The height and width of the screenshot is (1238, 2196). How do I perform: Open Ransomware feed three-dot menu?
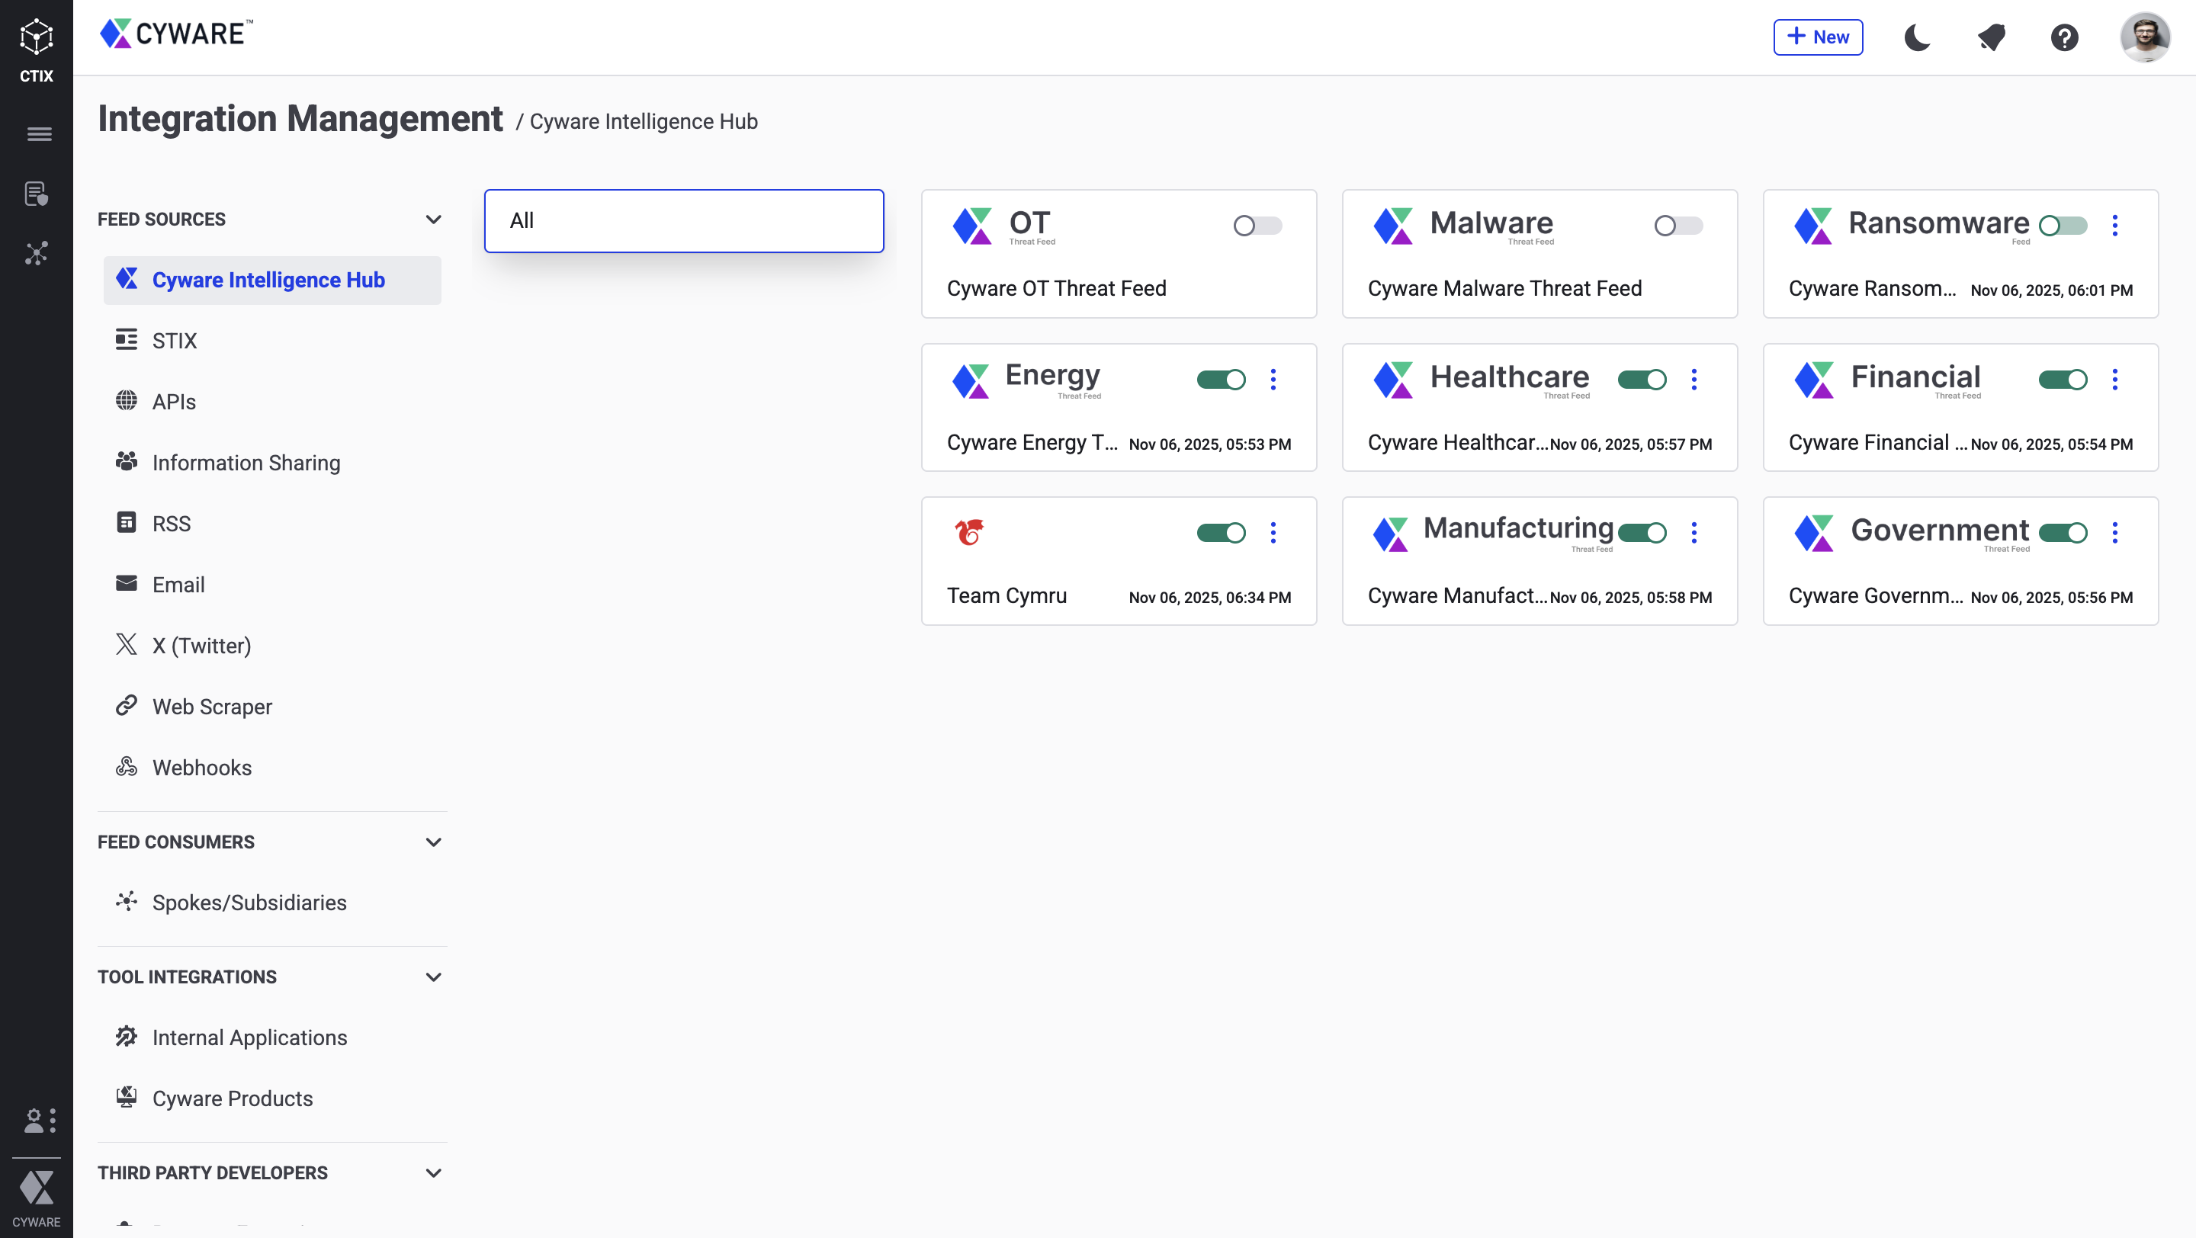[2114, 225]
